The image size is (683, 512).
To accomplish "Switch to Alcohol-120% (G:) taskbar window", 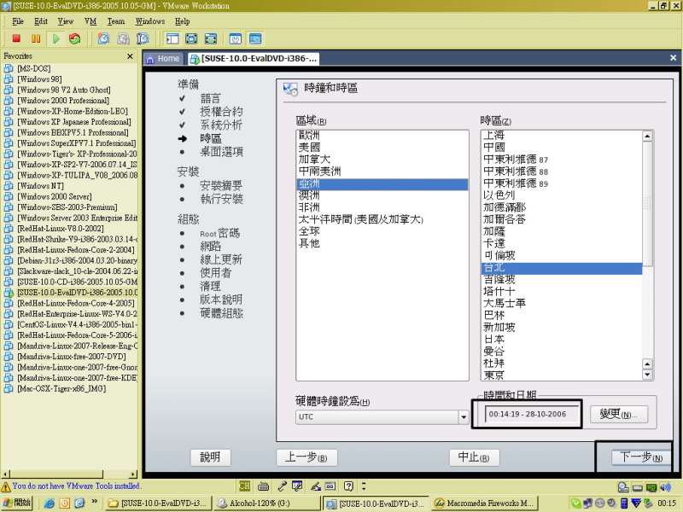I will point(266,503).
